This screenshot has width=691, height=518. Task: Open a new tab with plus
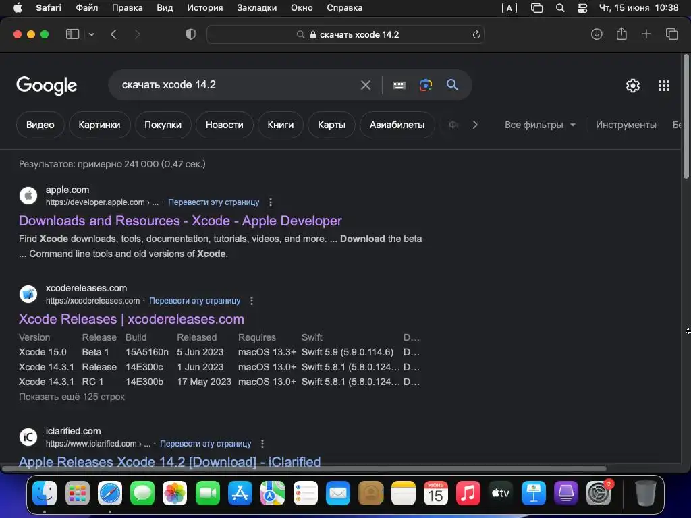(x=646, y=34)
